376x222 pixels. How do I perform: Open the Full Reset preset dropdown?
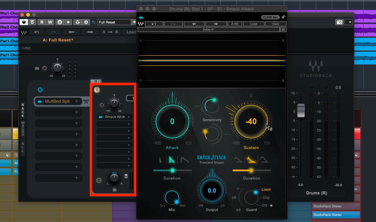pos(114,22)
